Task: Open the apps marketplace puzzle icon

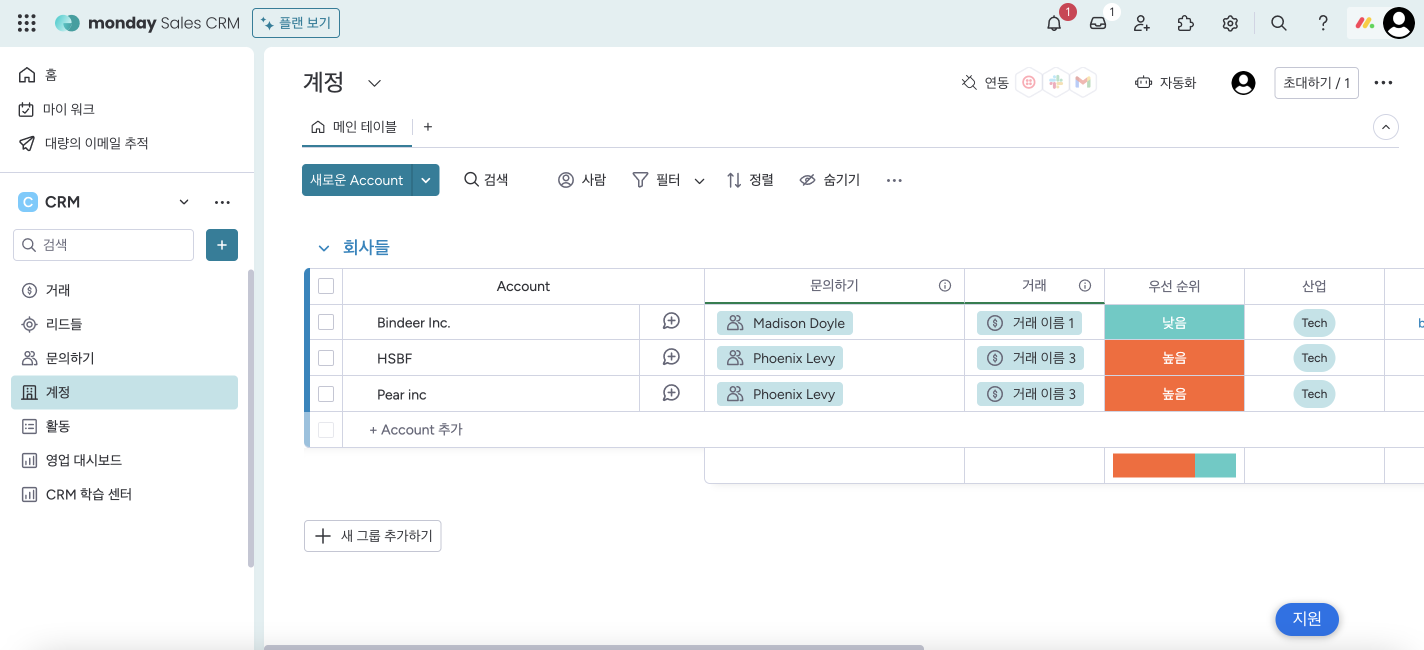Action: pyautogui.click(x=1185, y=23)
